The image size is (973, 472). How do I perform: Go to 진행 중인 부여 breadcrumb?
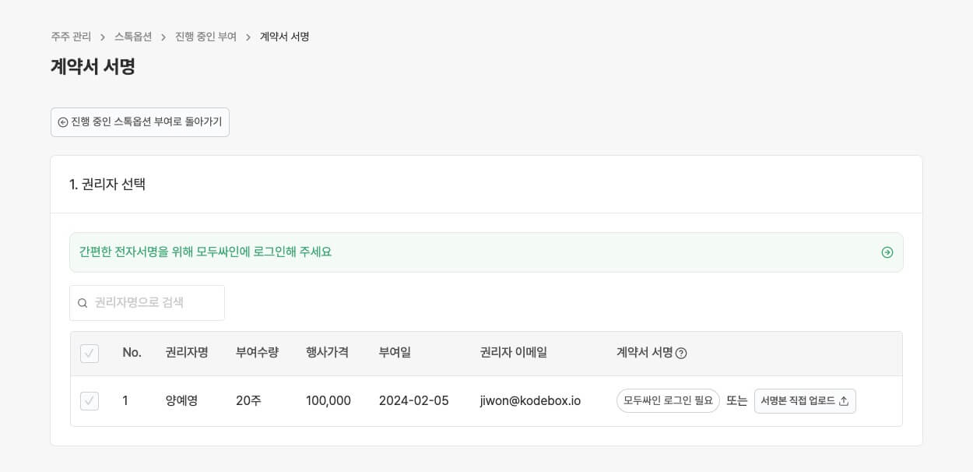point(205,37)
